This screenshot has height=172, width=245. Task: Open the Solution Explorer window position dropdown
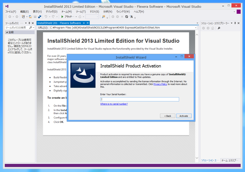[232, 23]
